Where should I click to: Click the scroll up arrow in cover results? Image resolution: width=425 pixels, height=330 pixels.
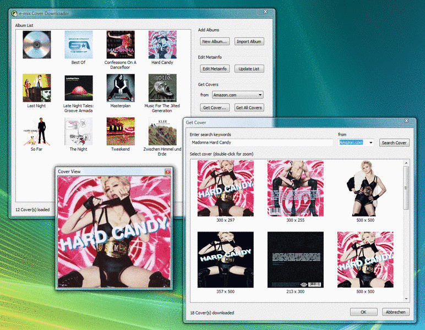coord(406,163)
